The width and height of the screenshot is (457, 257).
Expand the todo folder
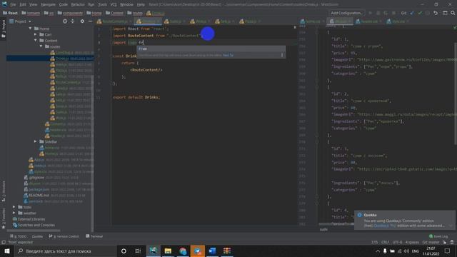pos(14,207)
